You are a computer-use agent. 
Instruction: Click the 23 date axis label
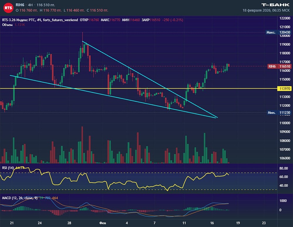point(264,223)
